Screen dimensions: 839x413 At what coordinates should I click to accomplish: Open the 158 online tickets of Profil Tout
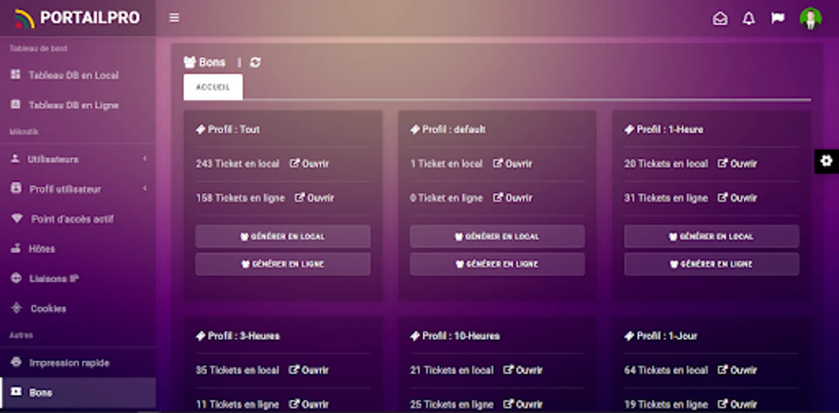(x=315, y=198)
